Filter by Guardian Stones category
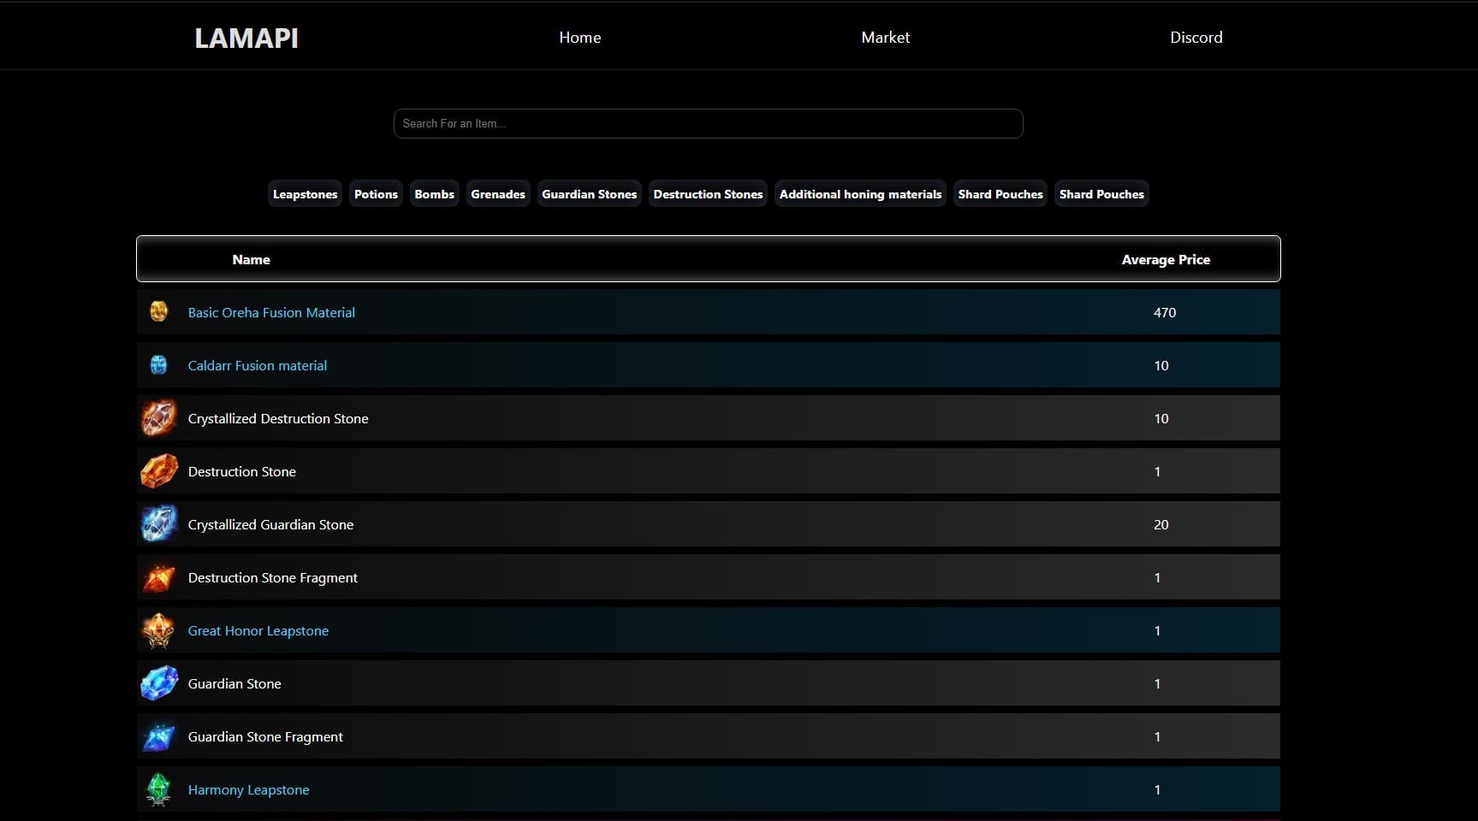 point(590,194)
